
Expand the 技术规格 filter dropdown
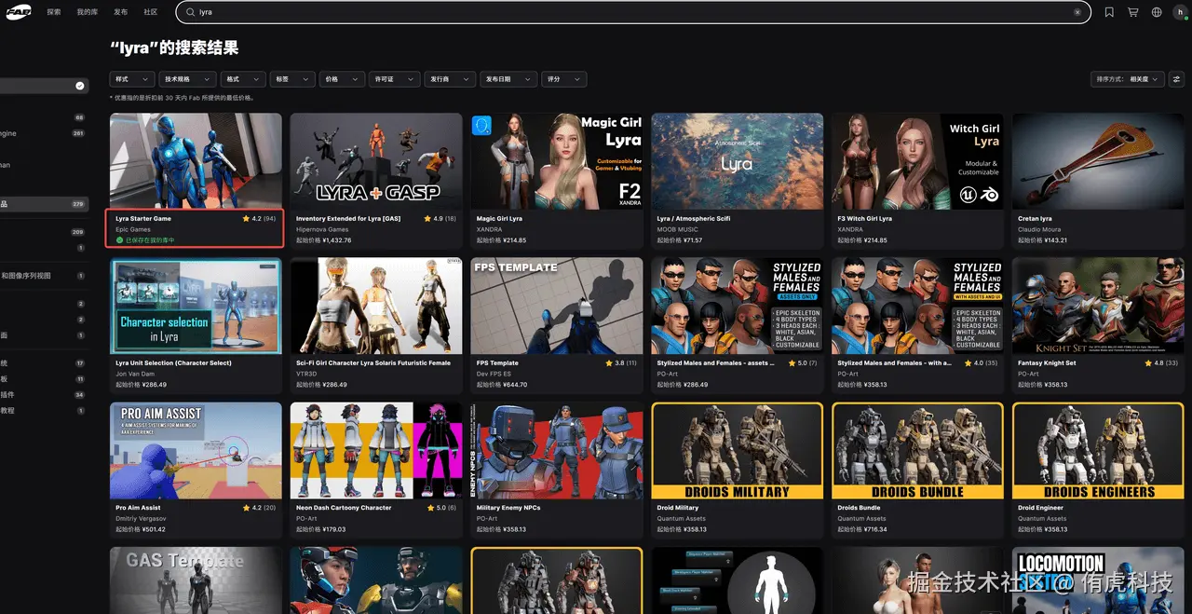coord(188,79)
